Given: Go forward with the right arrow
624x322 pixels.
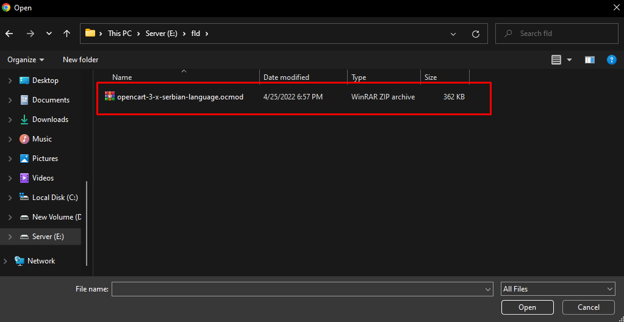Looking at the screenshot, I should 30,34.
